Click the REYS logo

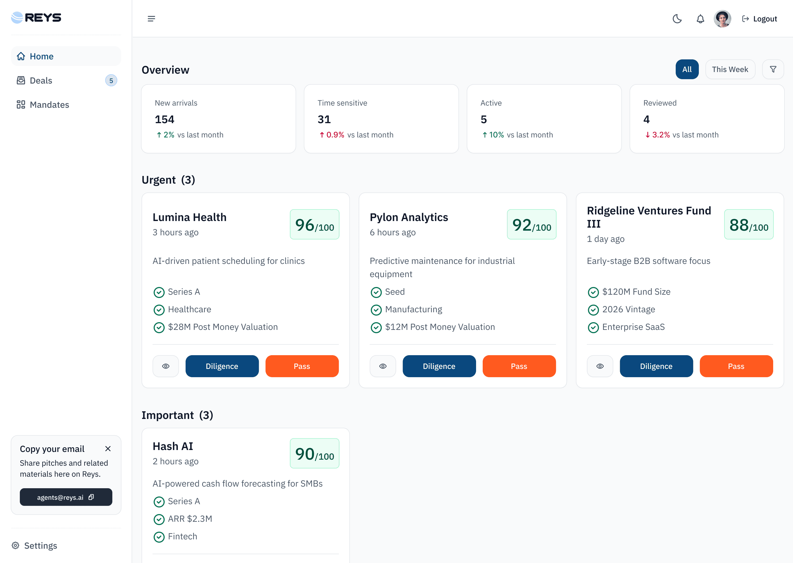click(x=36, y=17)
